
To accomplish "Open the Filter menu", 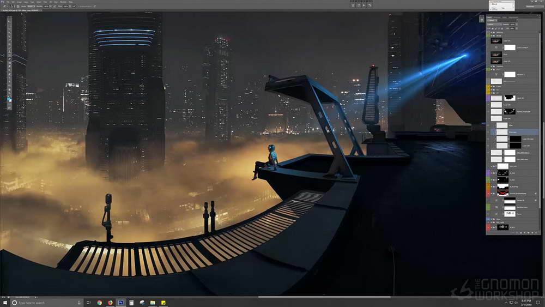I will (x=45, y=2).
